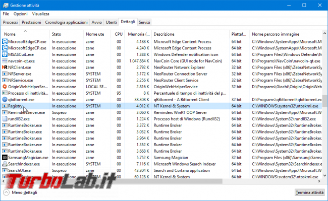Open the Cronologia applicazioni tab

[x=66, y=22]
